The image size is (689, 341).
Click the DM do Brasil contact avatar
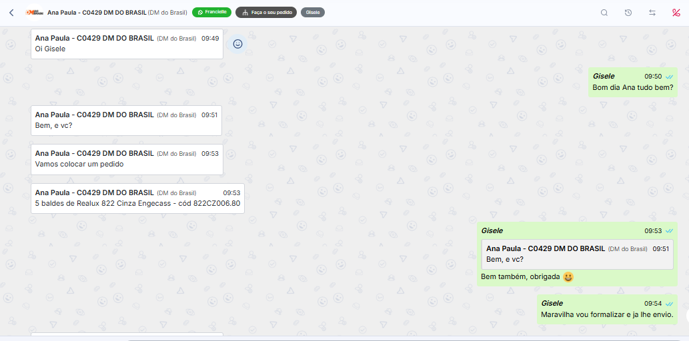pyautogui.click(x=34, y=13)
